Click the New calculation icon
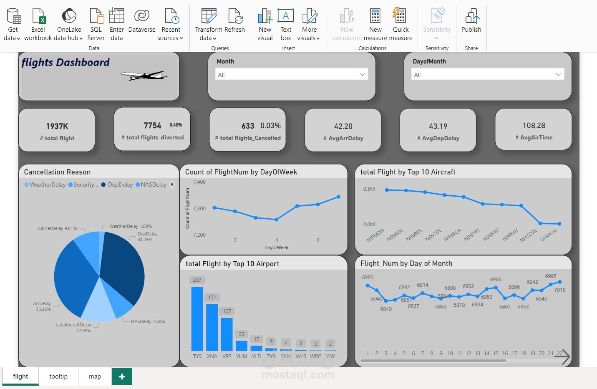The image size is (597, 389). [347, 16]
